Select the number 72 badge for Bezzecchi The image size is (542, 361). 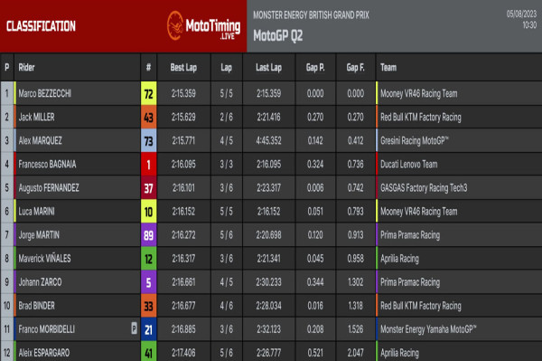149,93
